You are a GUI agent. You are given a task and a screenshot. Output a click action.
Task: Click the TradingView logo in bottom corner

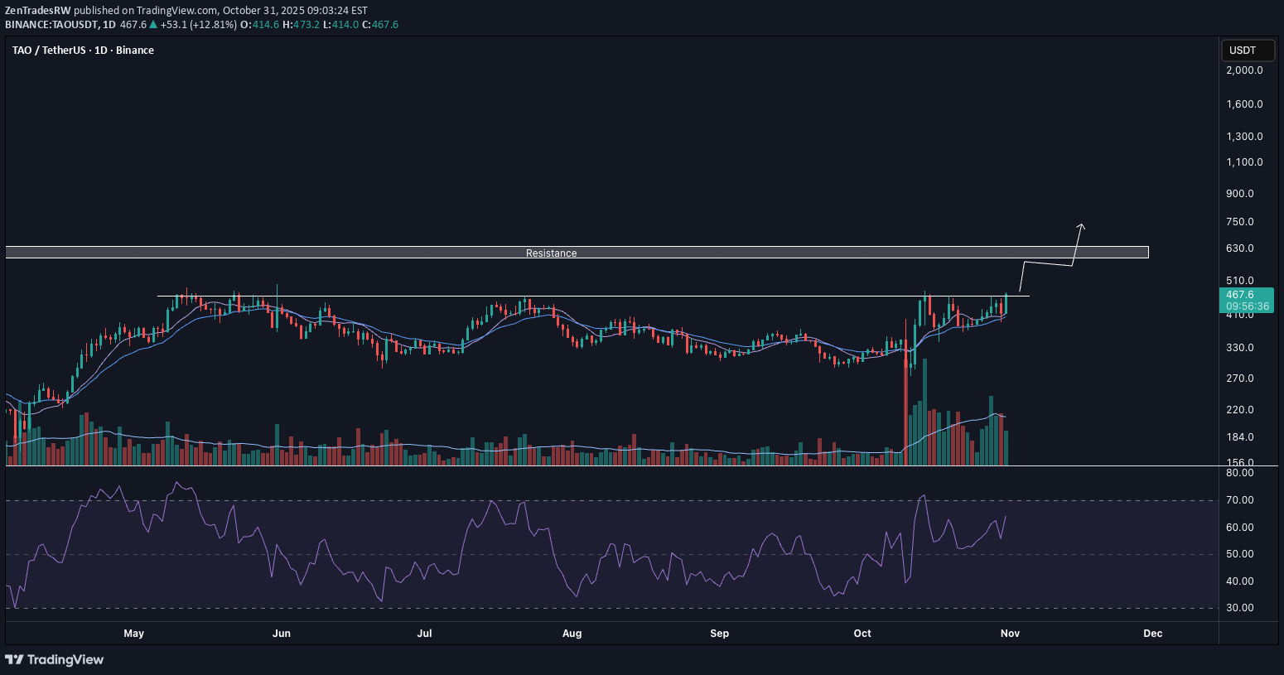[55, 659]
